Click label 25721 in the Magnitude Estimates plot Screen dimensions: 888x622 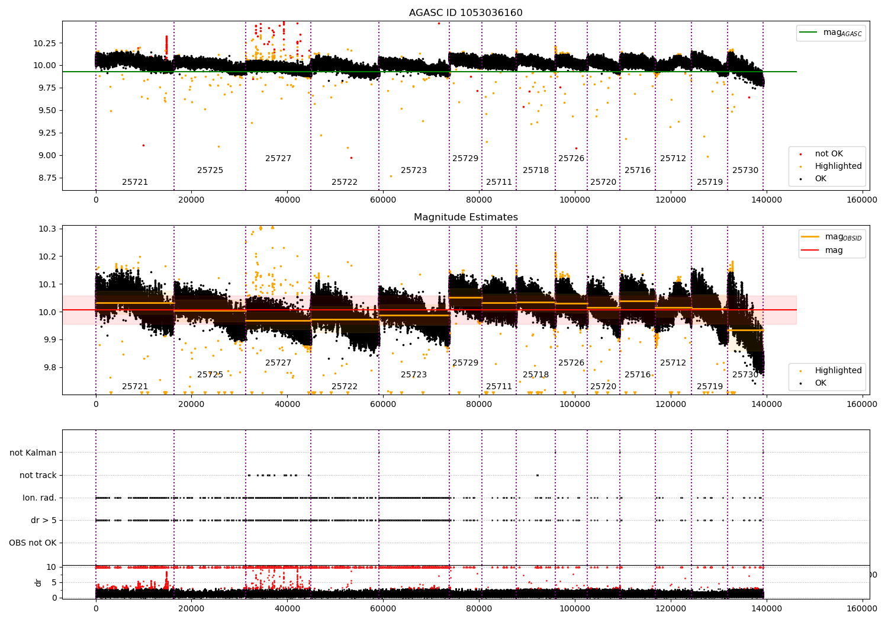(x=135, y=387)
